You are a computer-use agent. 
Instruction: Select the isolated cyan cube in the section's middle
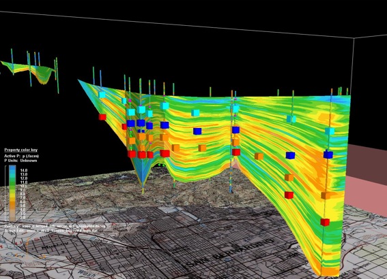click(x=195, y=113)
